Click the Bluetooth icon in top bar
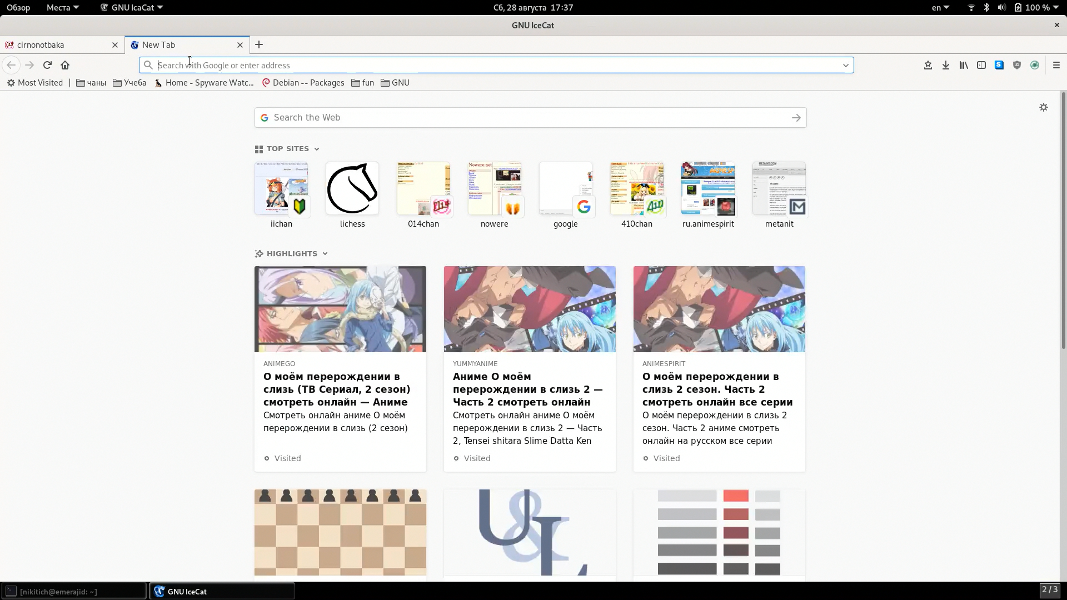This screenshot has width=1067, height=600. tap(986, 7)
